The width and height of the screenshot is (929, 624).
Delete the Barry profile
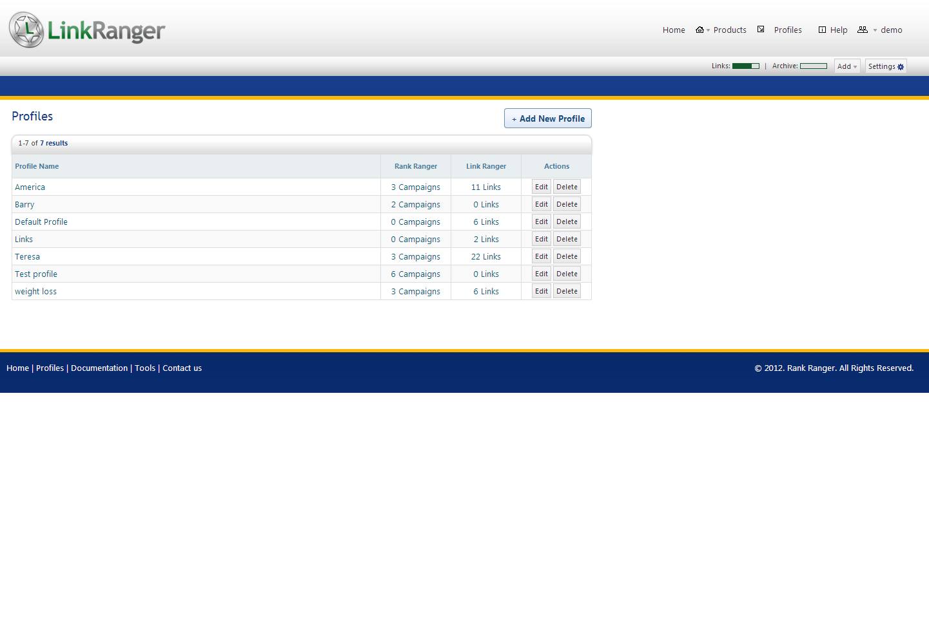pos(567,204)
